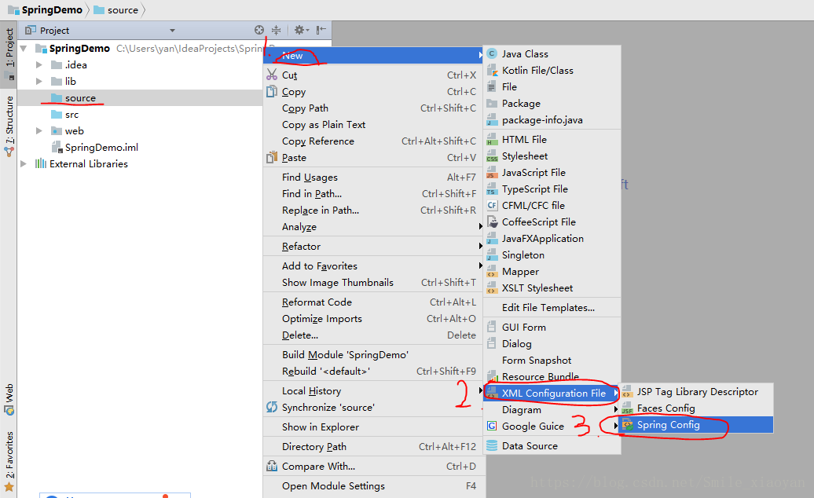The width and height of the screenshot is (814, 498).
Task: Click the CFML/CFC file icon
Action: [492, 205]
